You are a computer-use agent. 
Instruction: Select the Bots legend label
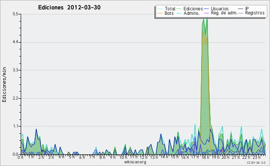click(169, 13)
